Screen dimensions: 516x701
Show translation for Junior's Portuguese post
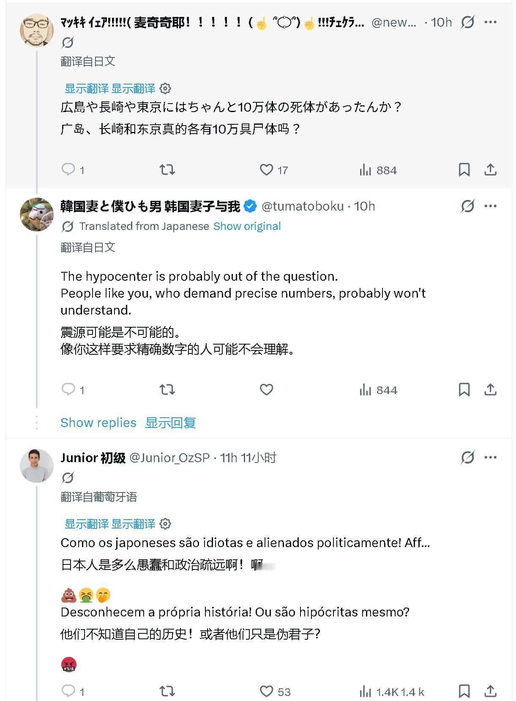point(87,524)
